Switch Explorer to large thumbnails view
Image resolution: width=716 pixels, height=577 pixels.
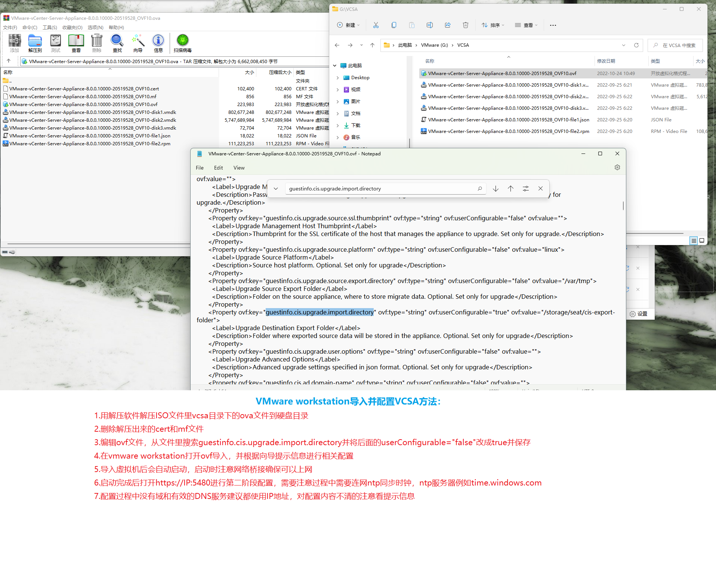[x=702, y=241]
